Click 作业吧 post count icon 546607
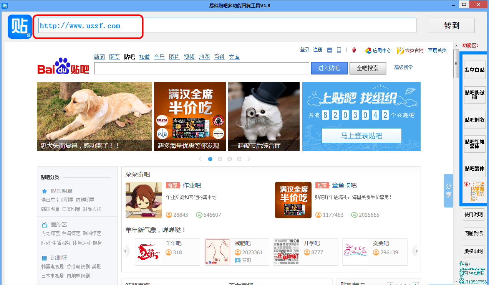Viewport: 489px width, 285px height. [x=199, y=215]
